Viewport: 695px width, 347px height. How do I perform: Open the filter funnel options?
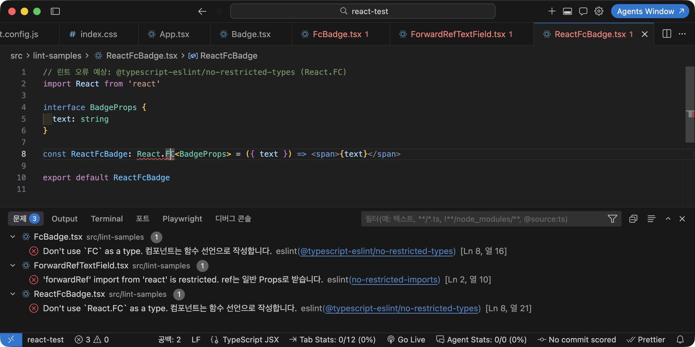pos(612,219)
